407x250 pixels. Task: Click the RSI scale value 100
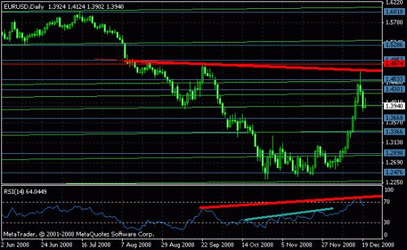click(389, 190)
